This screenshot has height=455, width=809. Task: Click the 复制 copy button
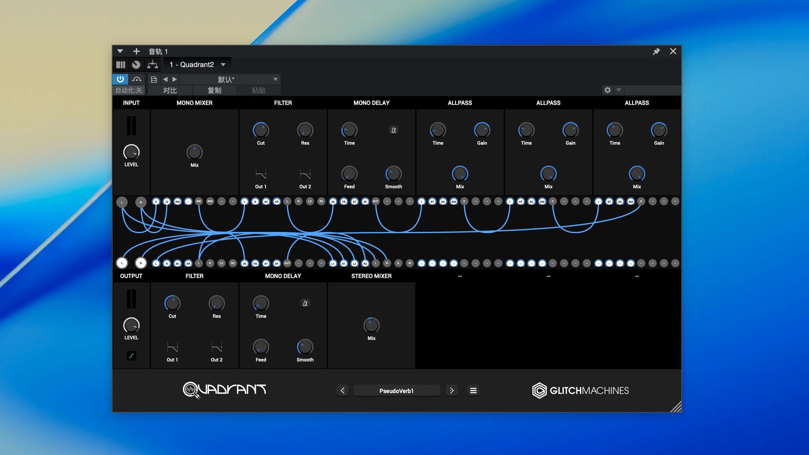(214, 90)
